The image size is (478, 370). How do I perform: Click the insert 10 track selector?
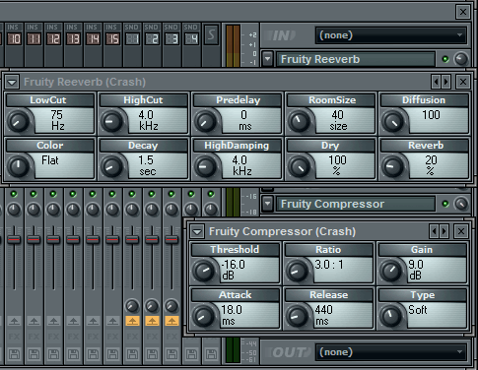click(14, 39)
